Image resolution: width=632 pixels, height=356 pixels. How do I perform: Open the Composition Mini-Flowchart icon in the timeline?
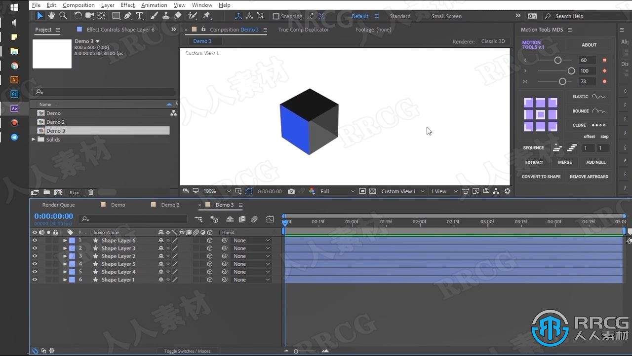click(198, 219)
